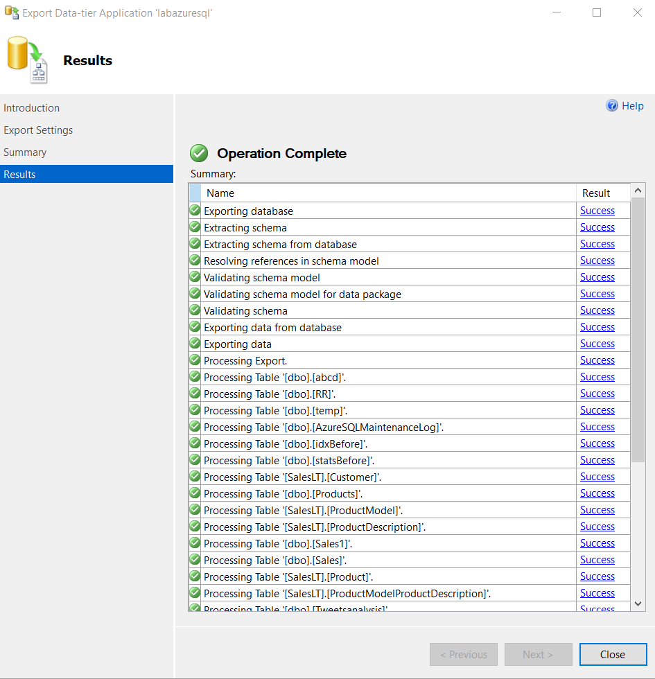Open Success link for [dbo].[Sales1] table
The image size is (655, 679).
(x=597, y=543)
